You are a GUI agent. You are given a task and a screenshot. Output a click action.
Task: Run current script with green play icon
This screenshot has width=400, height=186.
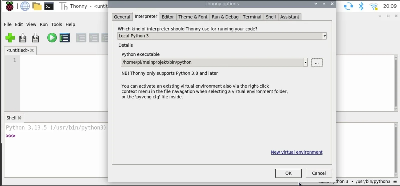pos(52,38)
